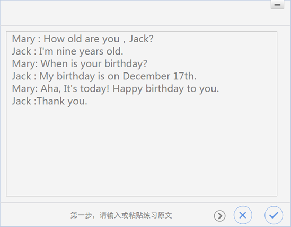The image size is (291, 227).
Task: Click the word 'today!' in Mary's line
Action: pos(95,89)
